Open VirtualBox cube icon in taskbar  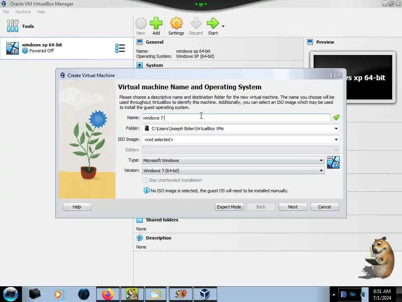click(205, 294)
